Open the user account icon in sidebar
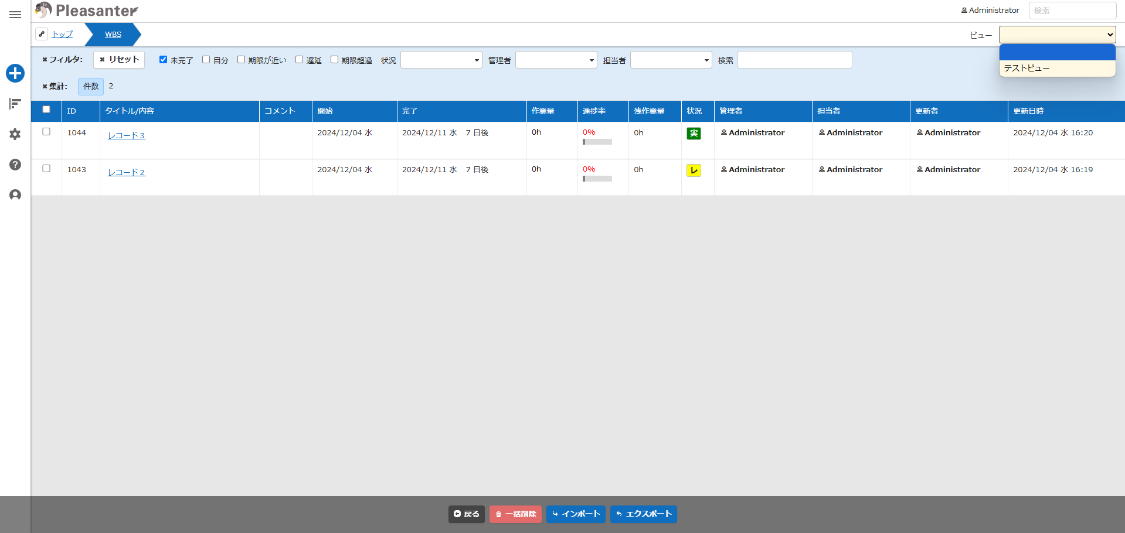 [x=15, y=195]
